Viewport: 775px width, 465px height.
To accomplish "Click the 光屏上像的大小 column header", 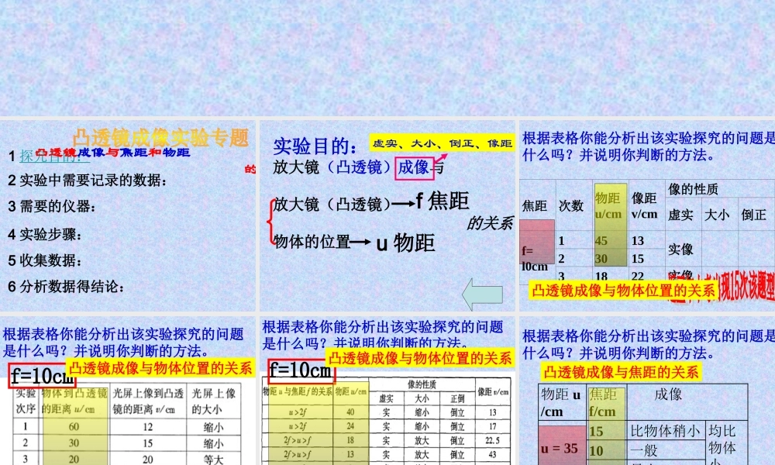I will [x=214, y=401].
